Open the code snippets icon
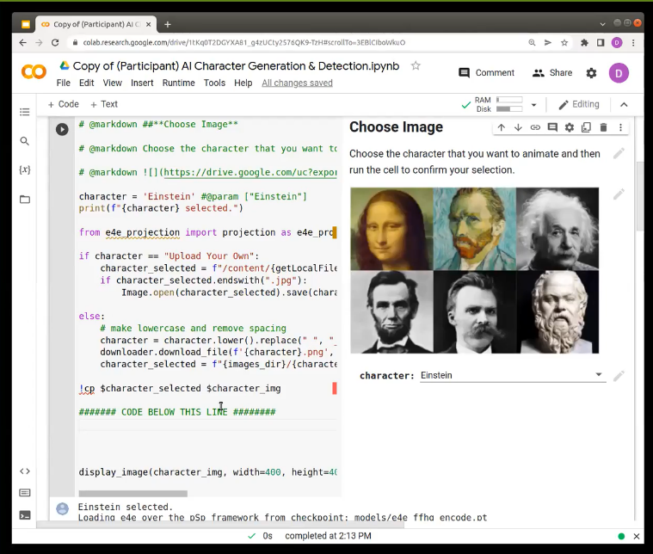This screenshot has width=653, height=554. pyautogui.click(x=25, y=471)
